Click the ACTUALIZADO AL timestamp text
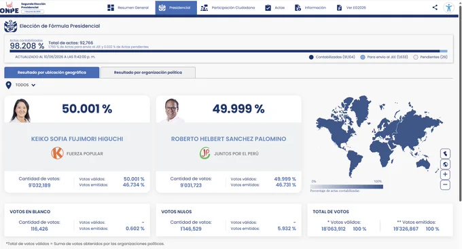The height and width of the screenshot is (249, 462). pos(55,57)
